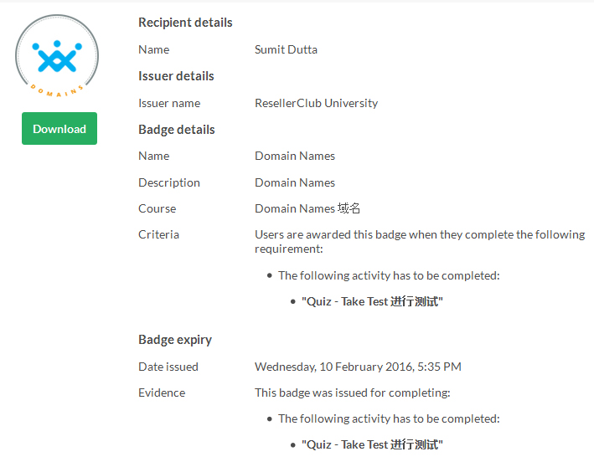Click the Quiz - Take Test text under Criteria
The height and width of the screenshot is (467, 594).
click(371, 301)
